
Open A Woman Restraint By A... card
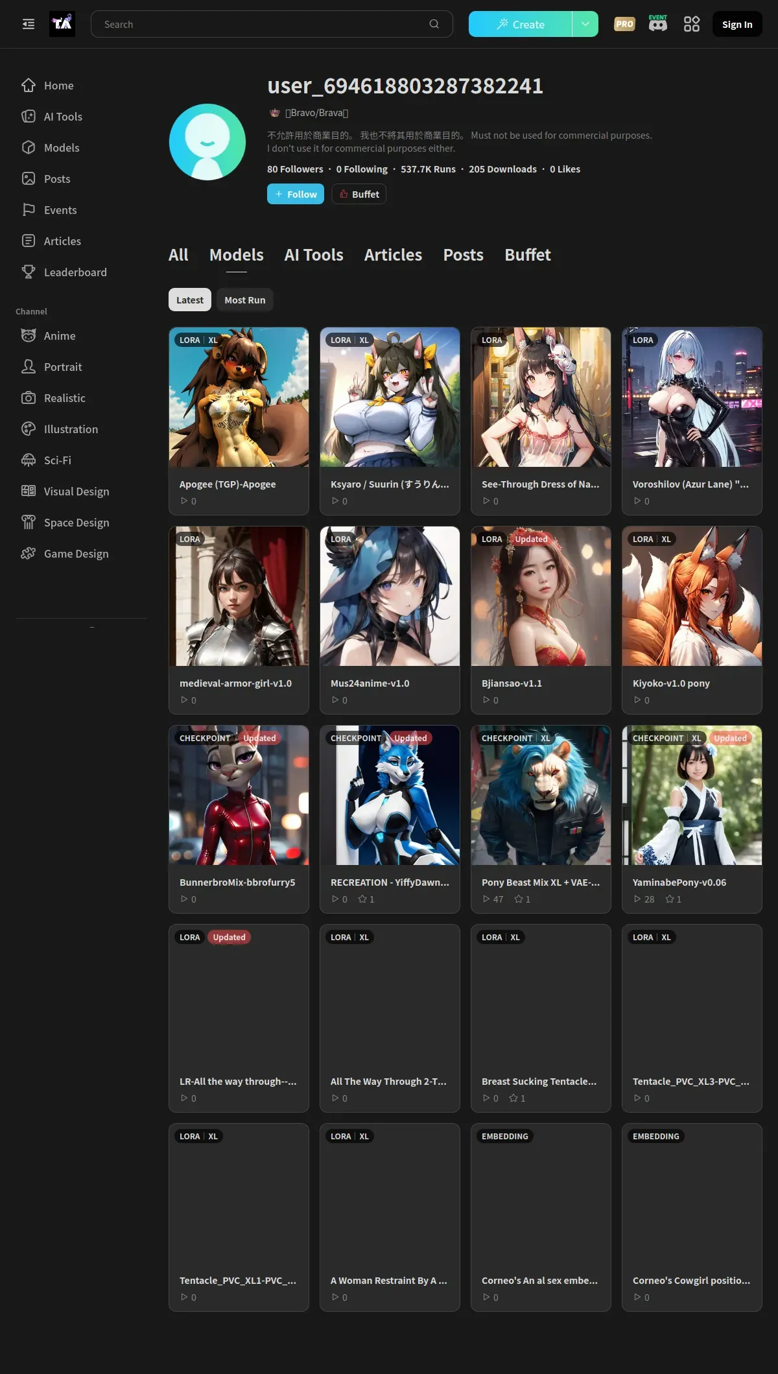coord(390,1217)
